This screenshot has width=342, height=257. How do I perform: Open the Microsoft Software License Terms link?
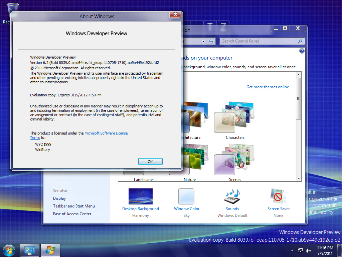106,133
